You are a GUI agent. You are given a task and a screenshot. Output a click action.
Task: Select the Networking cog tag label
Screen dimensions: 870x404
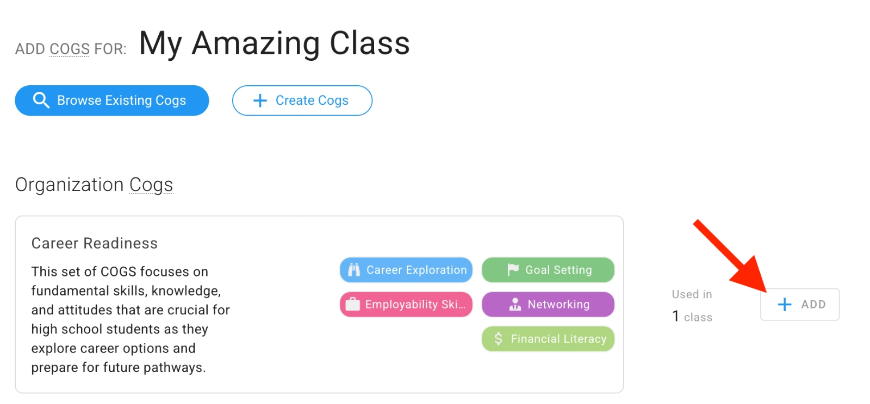pyautogui.click(x=558, y=305)
